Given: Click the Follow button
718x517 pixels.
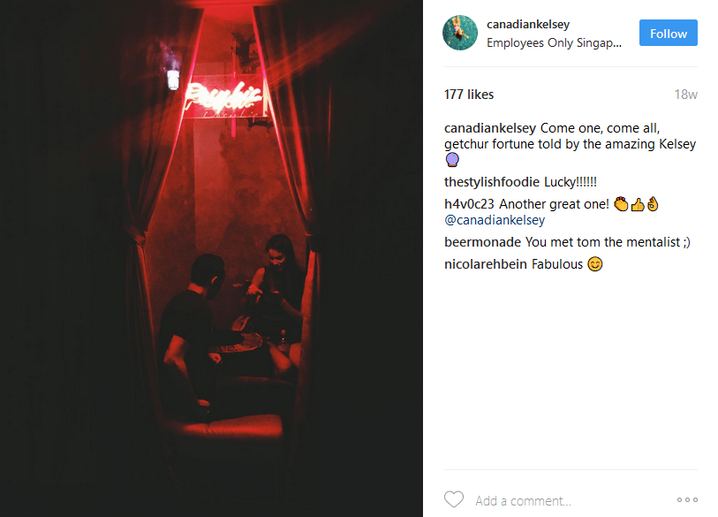Looking at the screenshot, I should point(668,33).
